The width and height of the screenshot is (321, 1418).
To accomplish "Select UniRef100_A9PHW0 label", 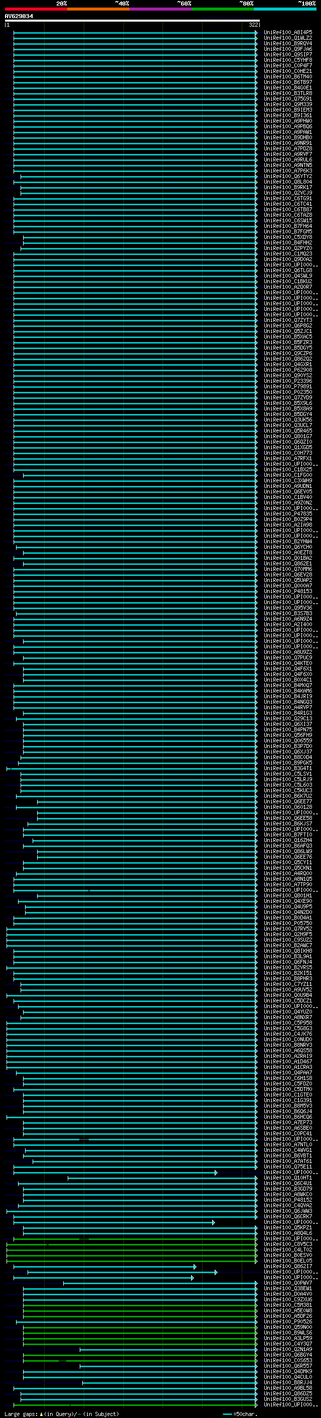I will coord(288,121).
